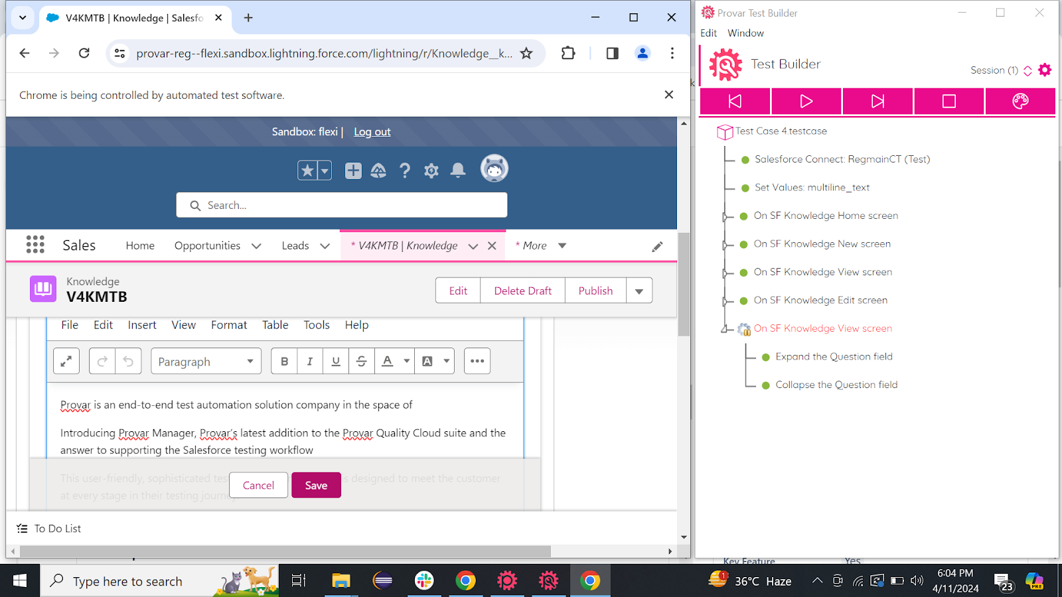1062x597 pixels.
Task: Open the background color dropdown arrow
Action: click(x=447, y=361)
